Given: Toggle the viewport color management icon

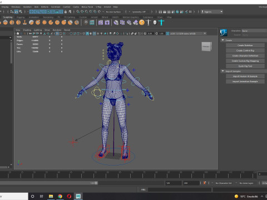Looking at the screenshot, I should 167,33.
